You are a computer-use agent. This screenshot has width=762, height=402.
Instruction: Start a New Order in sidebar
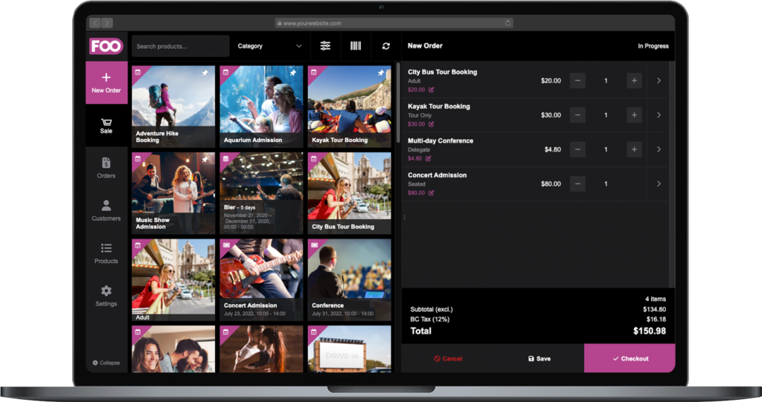(106, 82)
